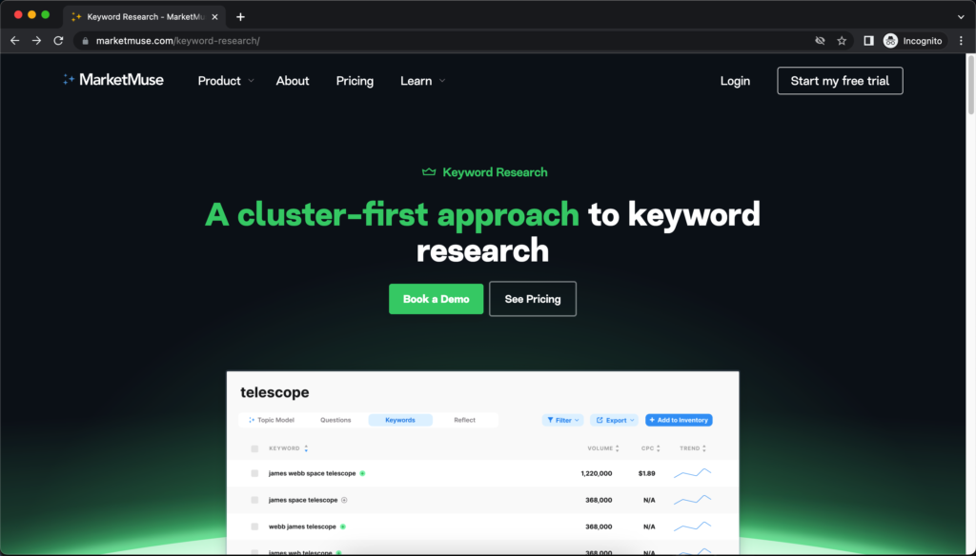The width and height of the screenshot is (976, 556).
Task: Open the Pricing page from navbar
Action: 355,81
